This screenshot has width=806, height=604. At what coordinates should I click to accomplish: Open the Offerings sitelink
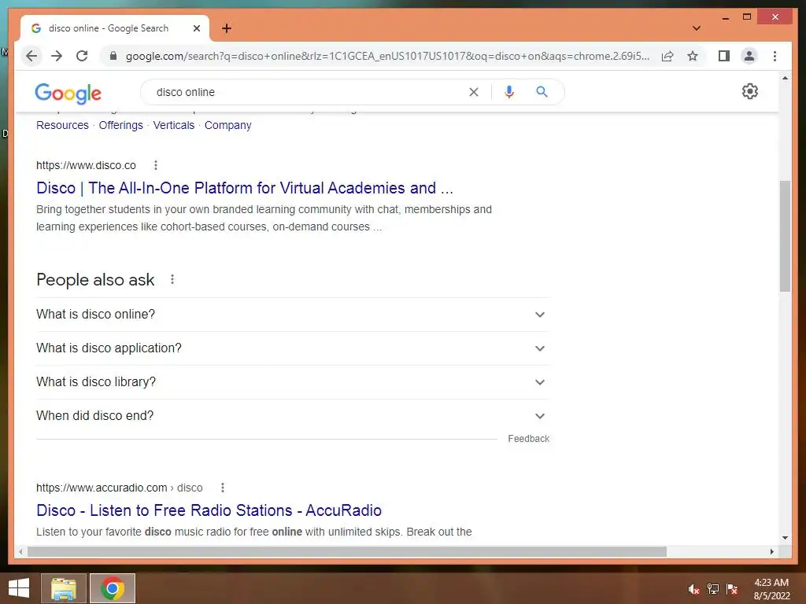point(120,125)
